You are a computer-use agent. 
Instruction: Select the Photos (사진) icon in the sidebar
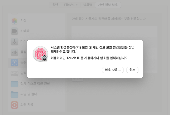tap(14, 21)
